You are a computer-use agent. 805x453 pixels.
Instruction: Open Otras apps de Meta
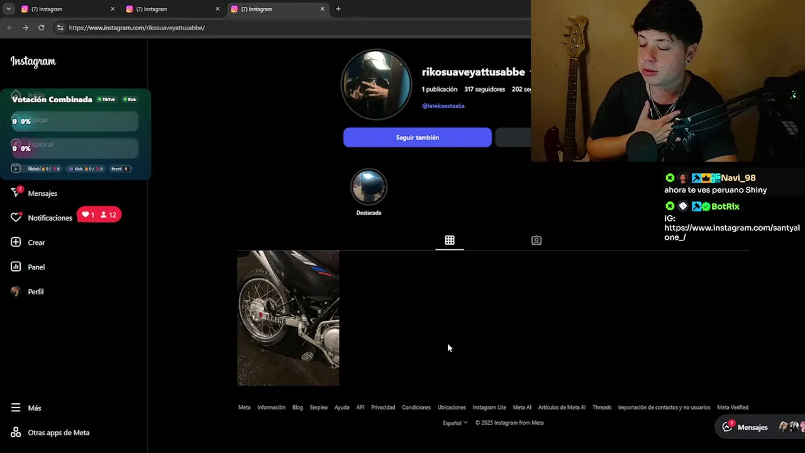click(50, 432)
